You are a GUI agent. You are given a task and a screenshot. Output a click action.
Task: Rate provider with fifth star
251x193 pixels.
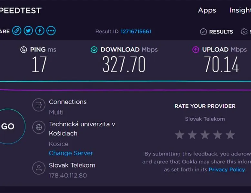(230, 135)
